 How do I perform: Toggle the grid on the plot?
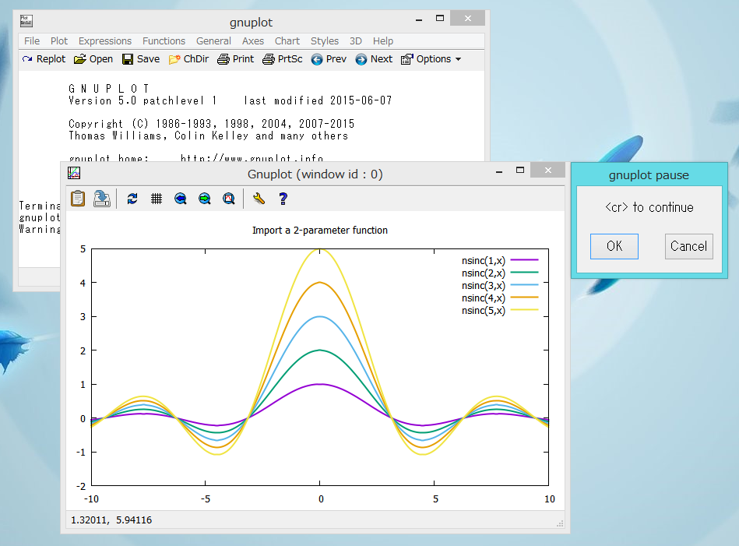click(x=157, y=199)
